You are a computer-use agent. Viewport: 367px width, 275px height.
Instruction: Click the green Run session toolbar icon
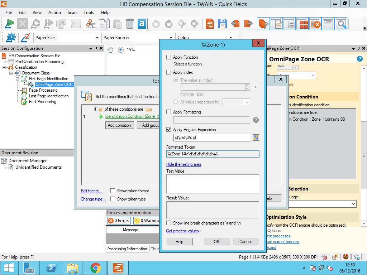pyautogui.click(x=10, y=24)
